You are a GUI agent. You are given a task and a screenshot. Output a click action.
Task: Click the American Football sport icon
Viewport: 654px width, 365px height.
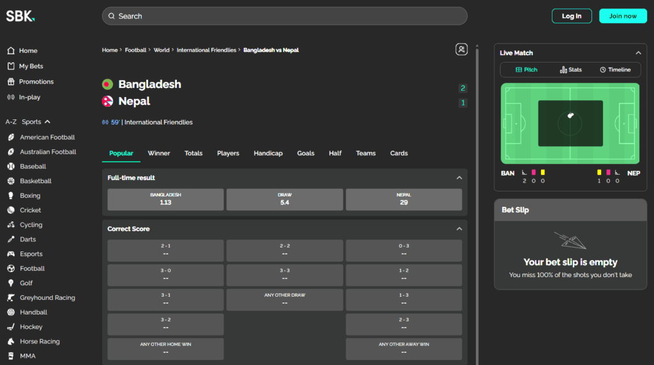[11, 137]
